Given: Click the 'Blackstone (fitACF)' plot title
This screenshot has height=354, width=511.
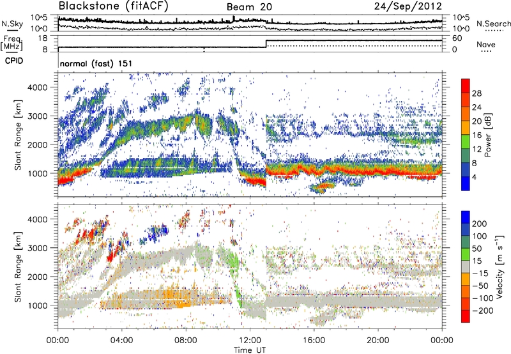Looking at the screenshot, I should point(114,6).
